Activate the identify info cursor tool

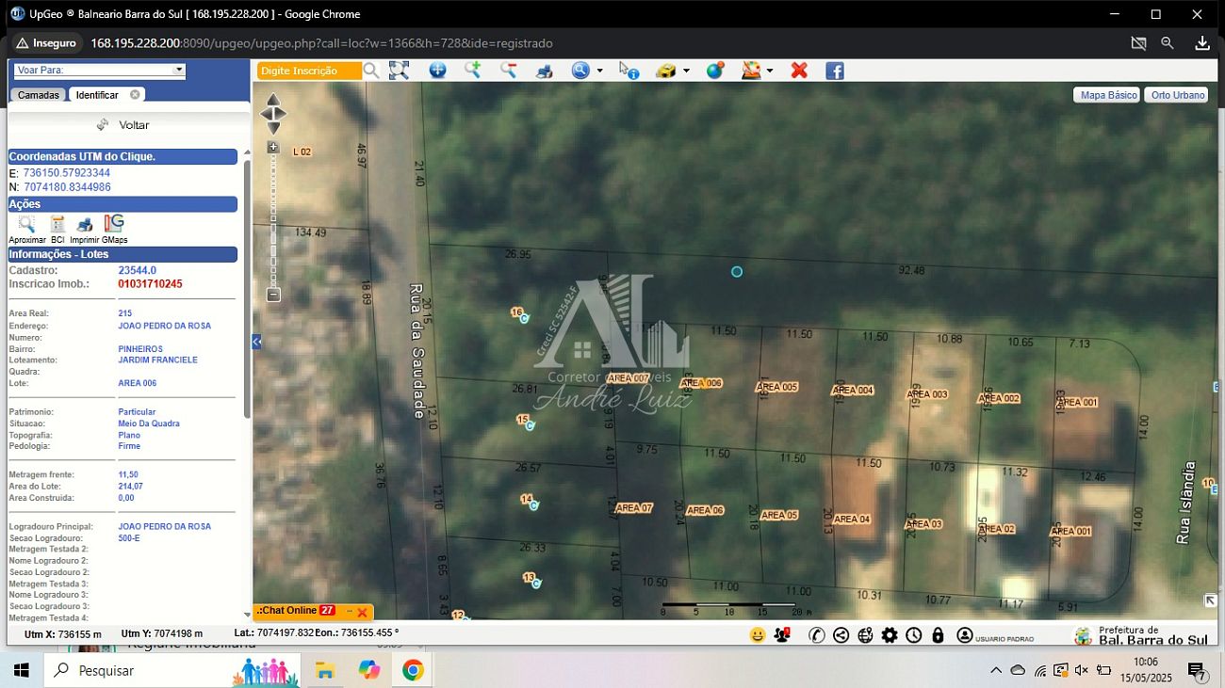pos(629,71)
